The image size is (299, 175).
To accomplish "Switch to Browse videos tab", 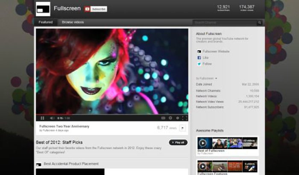I will pos(73,22).
